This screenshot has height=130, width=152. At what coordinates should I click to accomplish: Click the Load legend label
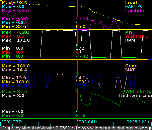tap(131, 3)
